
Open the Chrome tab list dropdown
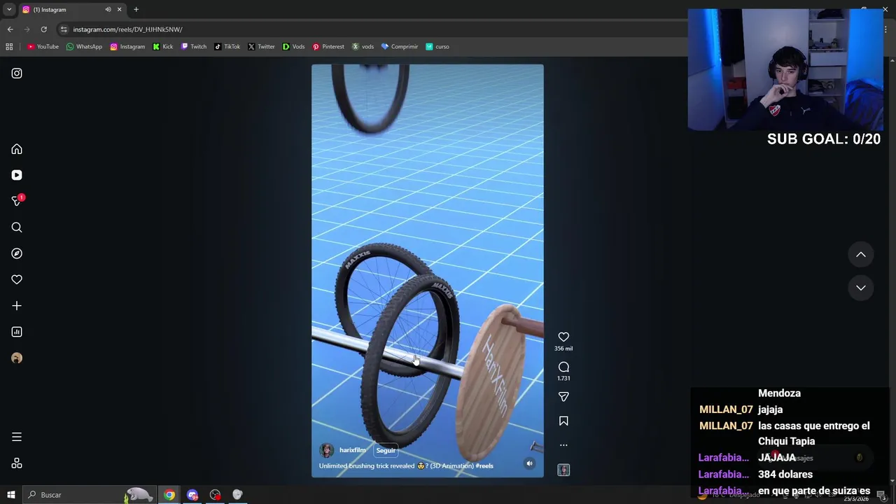pos(9,10)
